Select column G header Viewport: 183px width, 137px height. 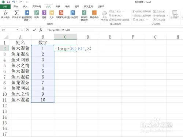tap(155, 37)
